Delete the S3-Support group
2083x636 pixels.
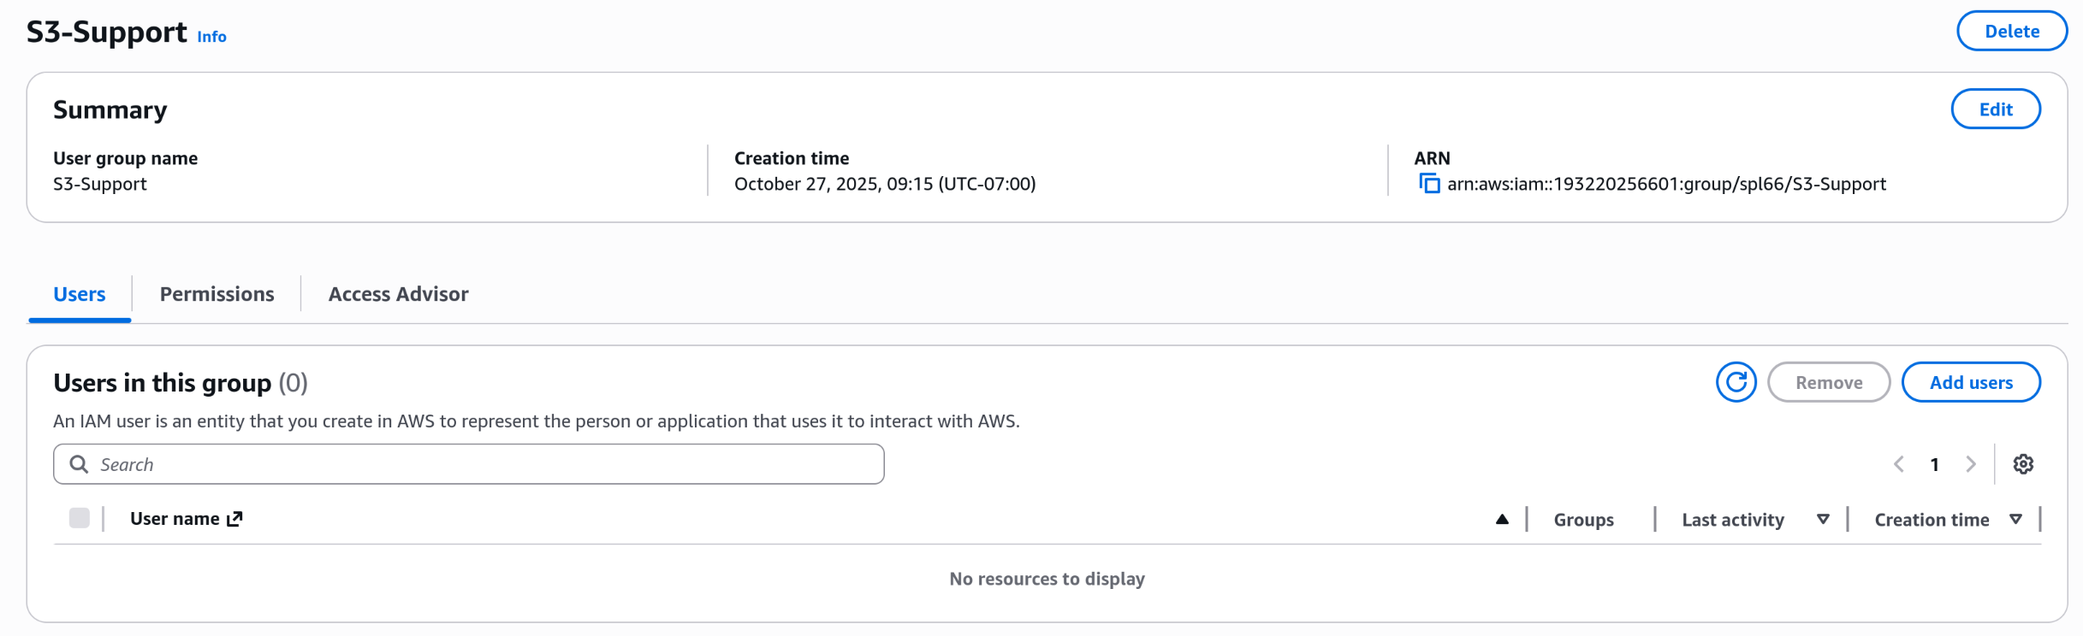(x=2011, y=32)
